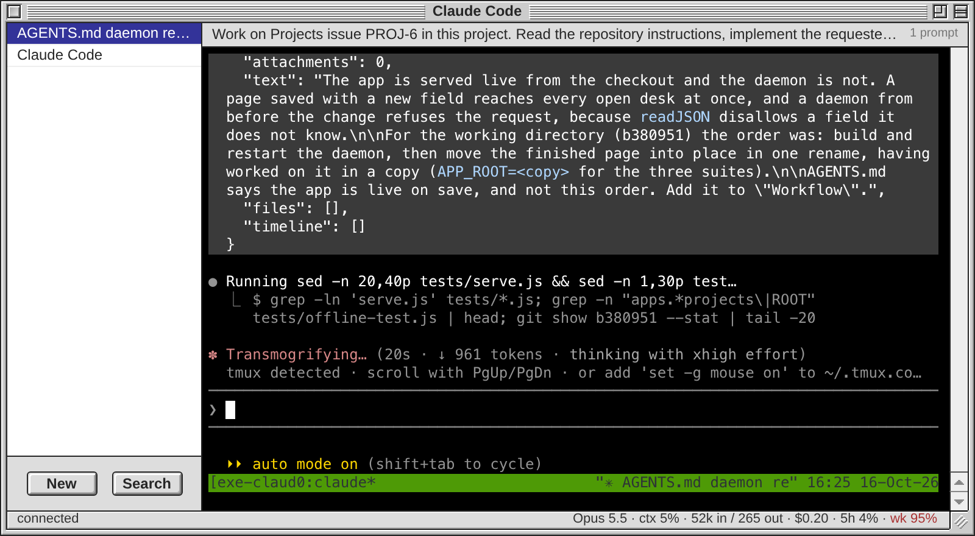Image resolution: width=975 pixels, height=536 pixels.
Task: Click the APP_ROOT=<copy> highlighted text
Action: pyautogui.click(x=503, y=172)
